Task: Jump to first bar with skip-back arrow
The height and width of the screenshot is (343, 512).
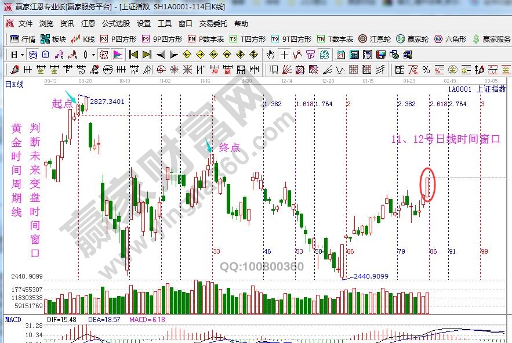Action: coord(133,55)
